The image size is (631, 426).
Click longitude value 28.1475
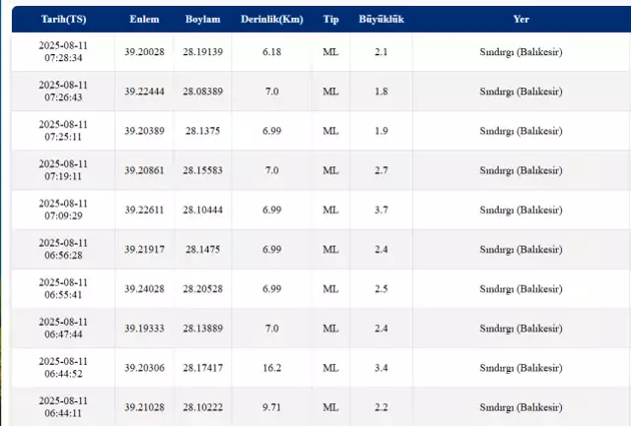click(x=203, y=250)
